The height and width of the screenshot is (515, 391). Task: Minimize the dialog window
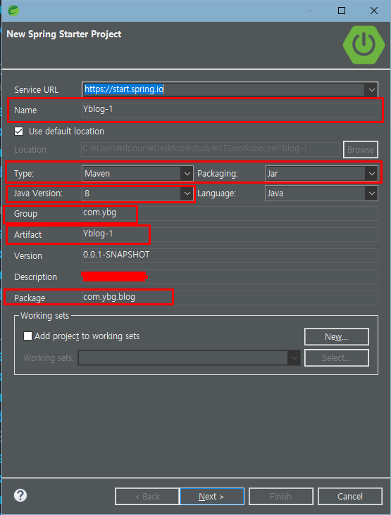[310, 11]
